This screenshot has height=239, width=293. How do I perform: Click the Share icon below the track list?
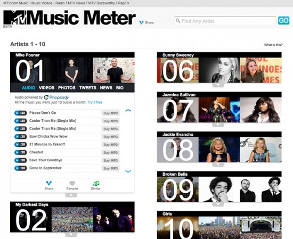point(49,183)
